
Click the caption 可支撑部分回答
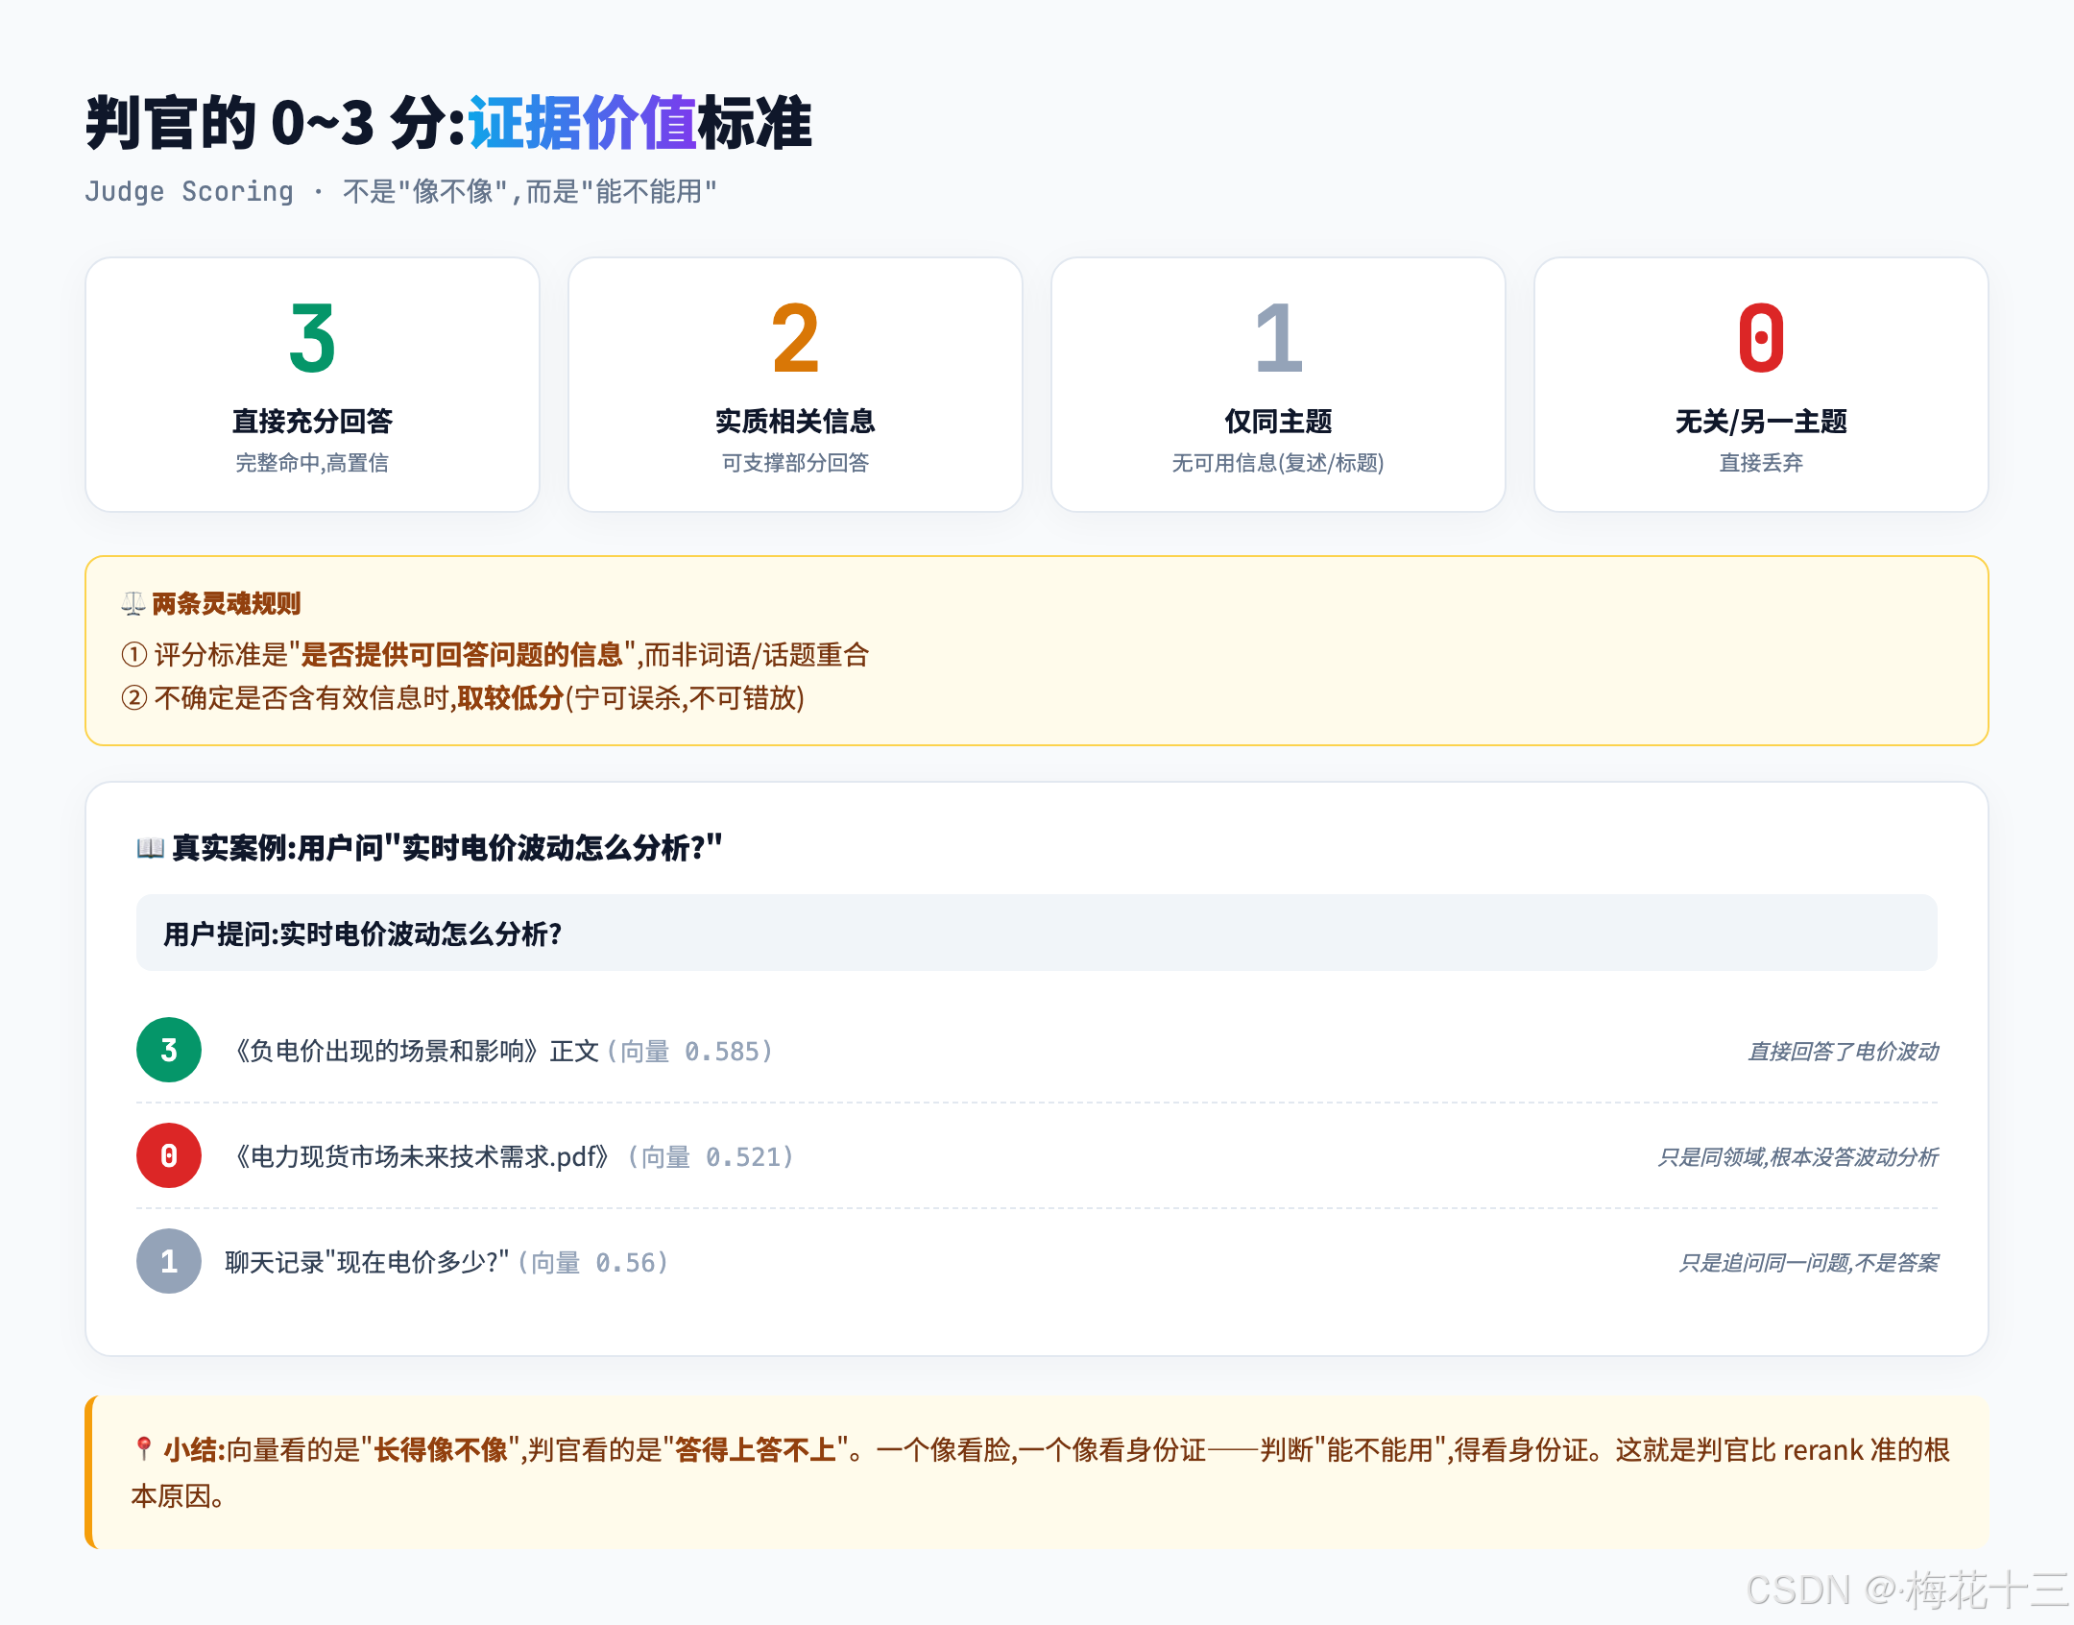coord(795,463)
